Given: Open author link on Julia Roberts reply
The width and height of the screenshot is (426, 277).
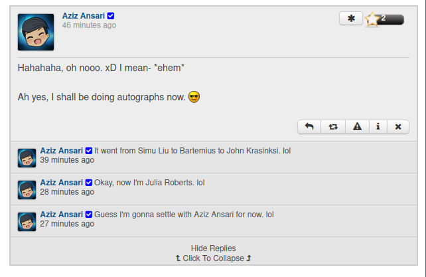Looking at the screenshot, I should [x=62, y=182].
